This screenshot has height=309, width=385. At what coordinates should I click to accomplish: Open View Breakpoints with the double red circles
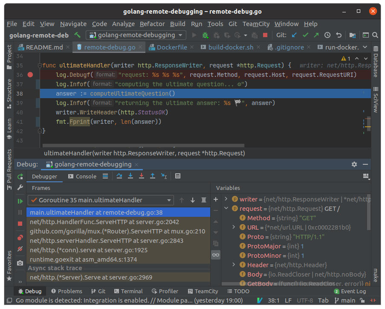click(x=20, y=238)
